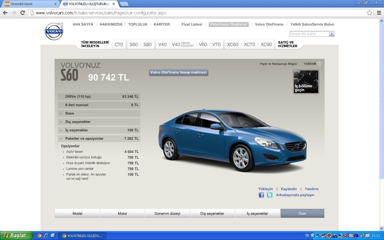Click the third quick launch icon
Screen dimensions: 384x240
click(x=53, y=235)
